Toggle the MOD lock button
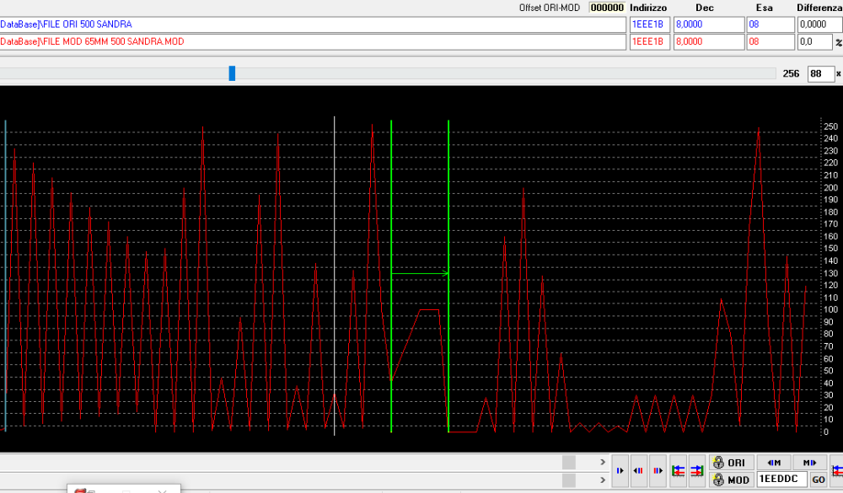 tap(730, 480)
